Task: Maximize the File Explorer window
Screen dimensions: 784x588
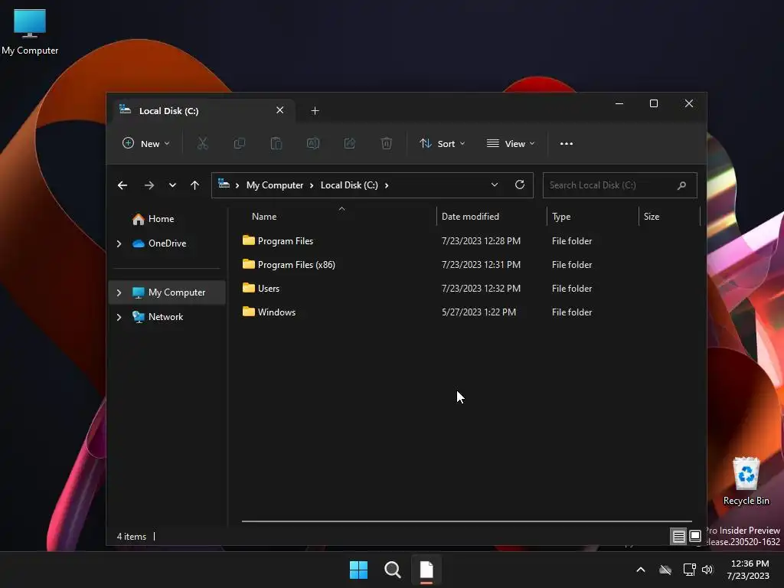Action: [x=654, y=103]
